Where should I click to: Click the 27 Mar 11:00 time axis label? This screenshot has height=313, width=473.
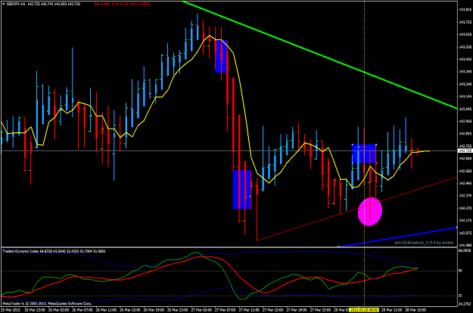(250, 310)
